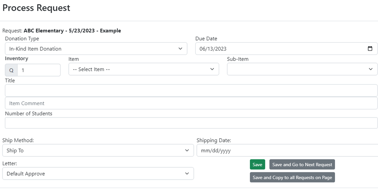Screen dimensions: 378x189
Task: Open the empty Sub-Item dropdown
Action: point(302,69)
